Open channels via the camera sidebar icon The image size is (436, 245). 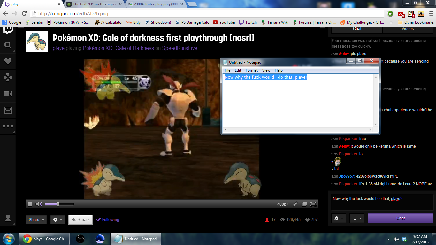[x=8, y=94]
